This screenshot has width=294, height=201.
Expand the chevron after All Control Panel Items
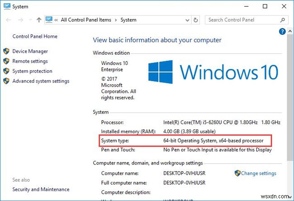pyautogui.click(x=116, y=20)
